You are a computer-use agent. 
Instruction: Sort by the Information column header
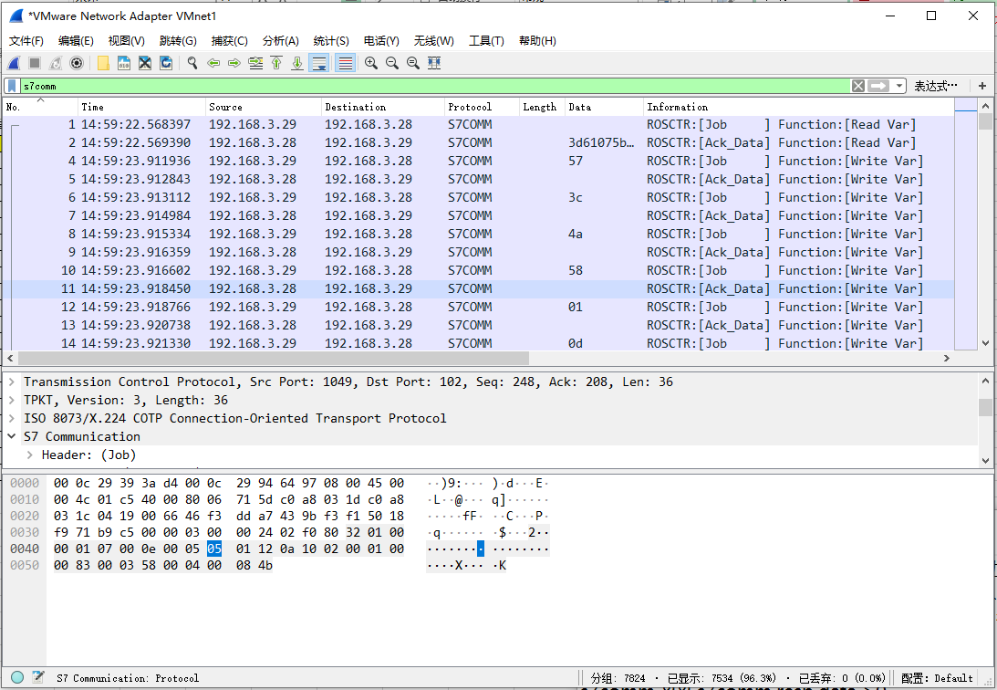pos(799,107)
